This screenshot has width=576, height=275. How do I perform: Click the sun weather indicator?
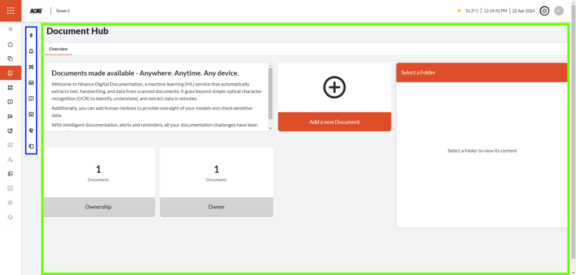point(459,11)
